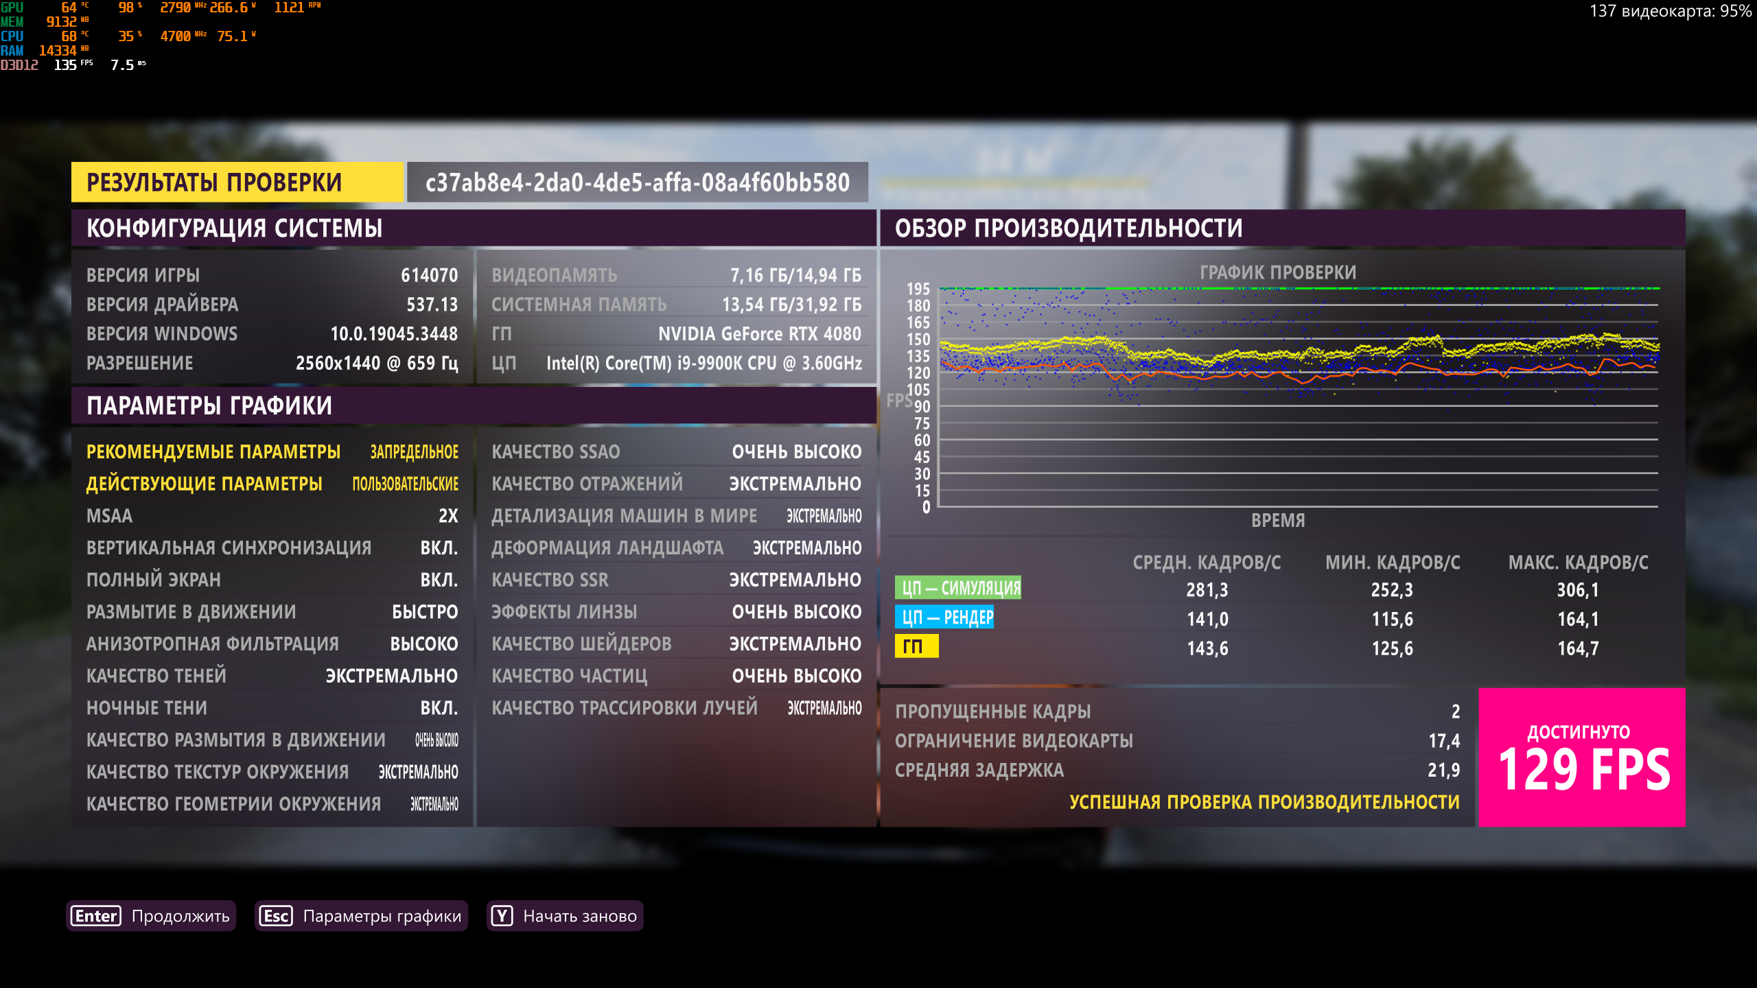Select the Полный экран setting row
Viewport: 1757px width, 988px height.
(x=272, y=580)
